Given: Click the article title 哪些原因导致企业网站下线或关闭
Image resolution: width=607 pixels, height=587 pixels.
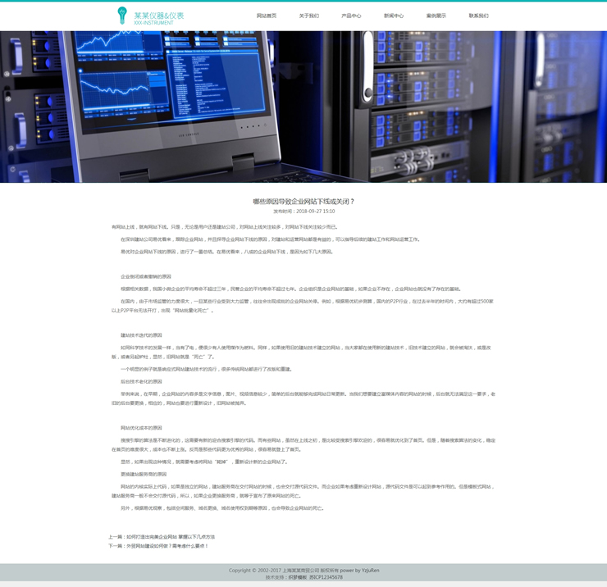Looking at the screenshot, I should [x=303, y=201].
